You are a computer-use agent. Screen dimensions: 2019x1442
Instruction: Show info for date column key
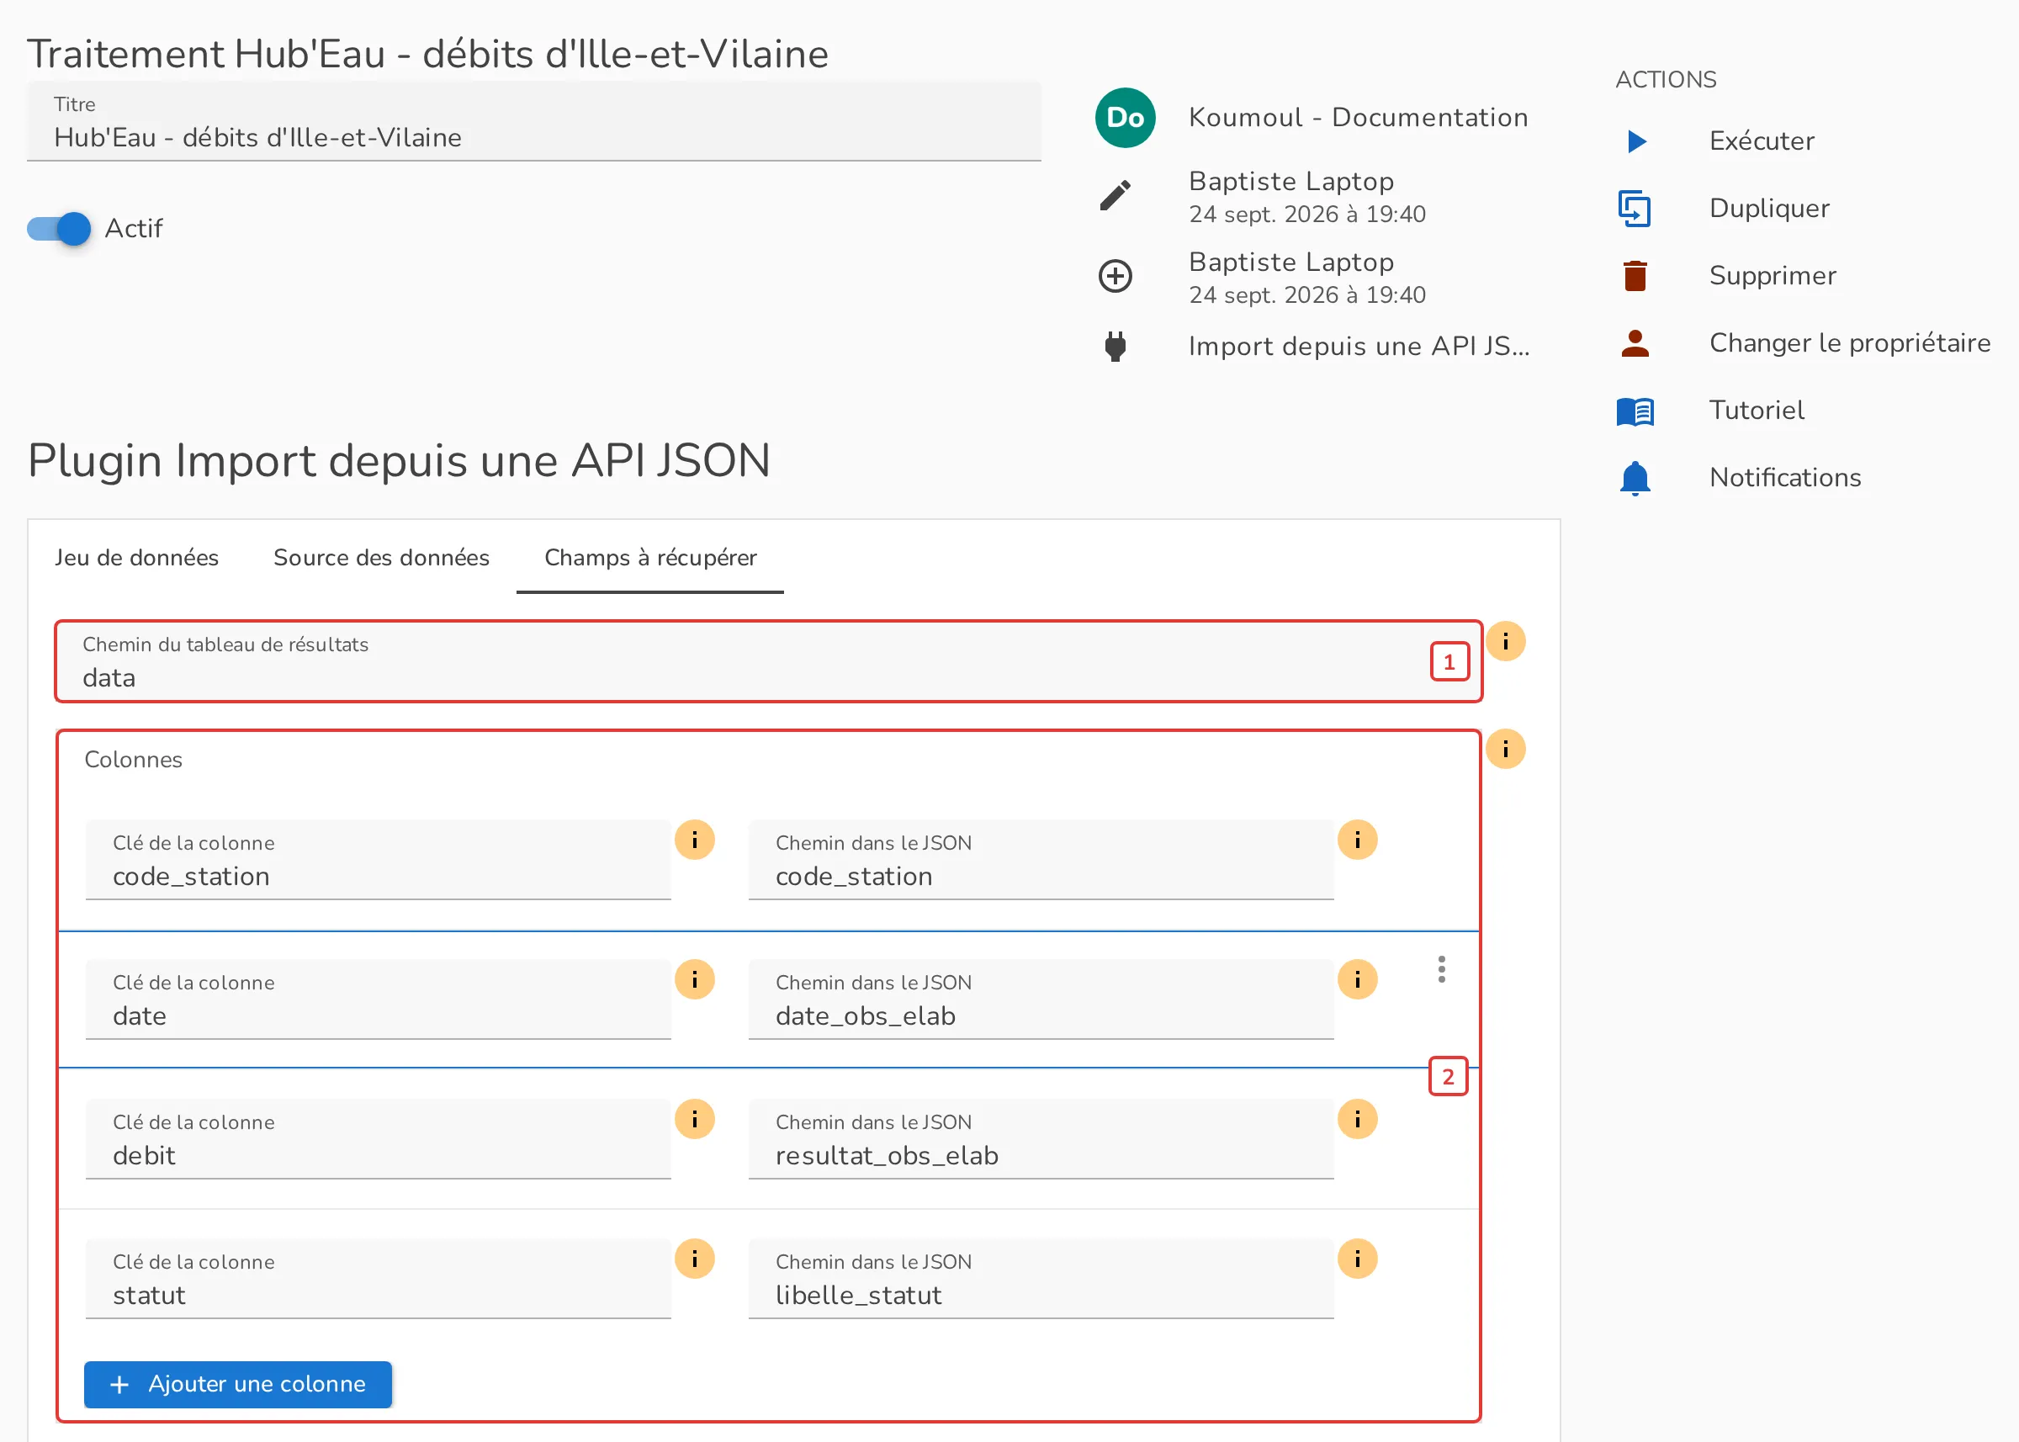point(694,979)
